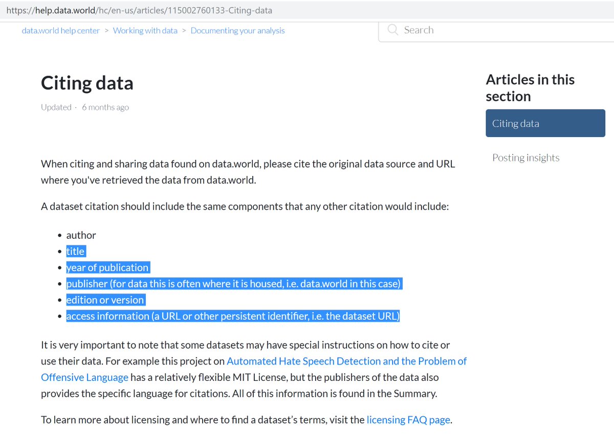Image resolution: width=614 pixels, height=434 pixels.
Task: Go to Working with data breadcrumb
Action: click(x=145, y=31)
